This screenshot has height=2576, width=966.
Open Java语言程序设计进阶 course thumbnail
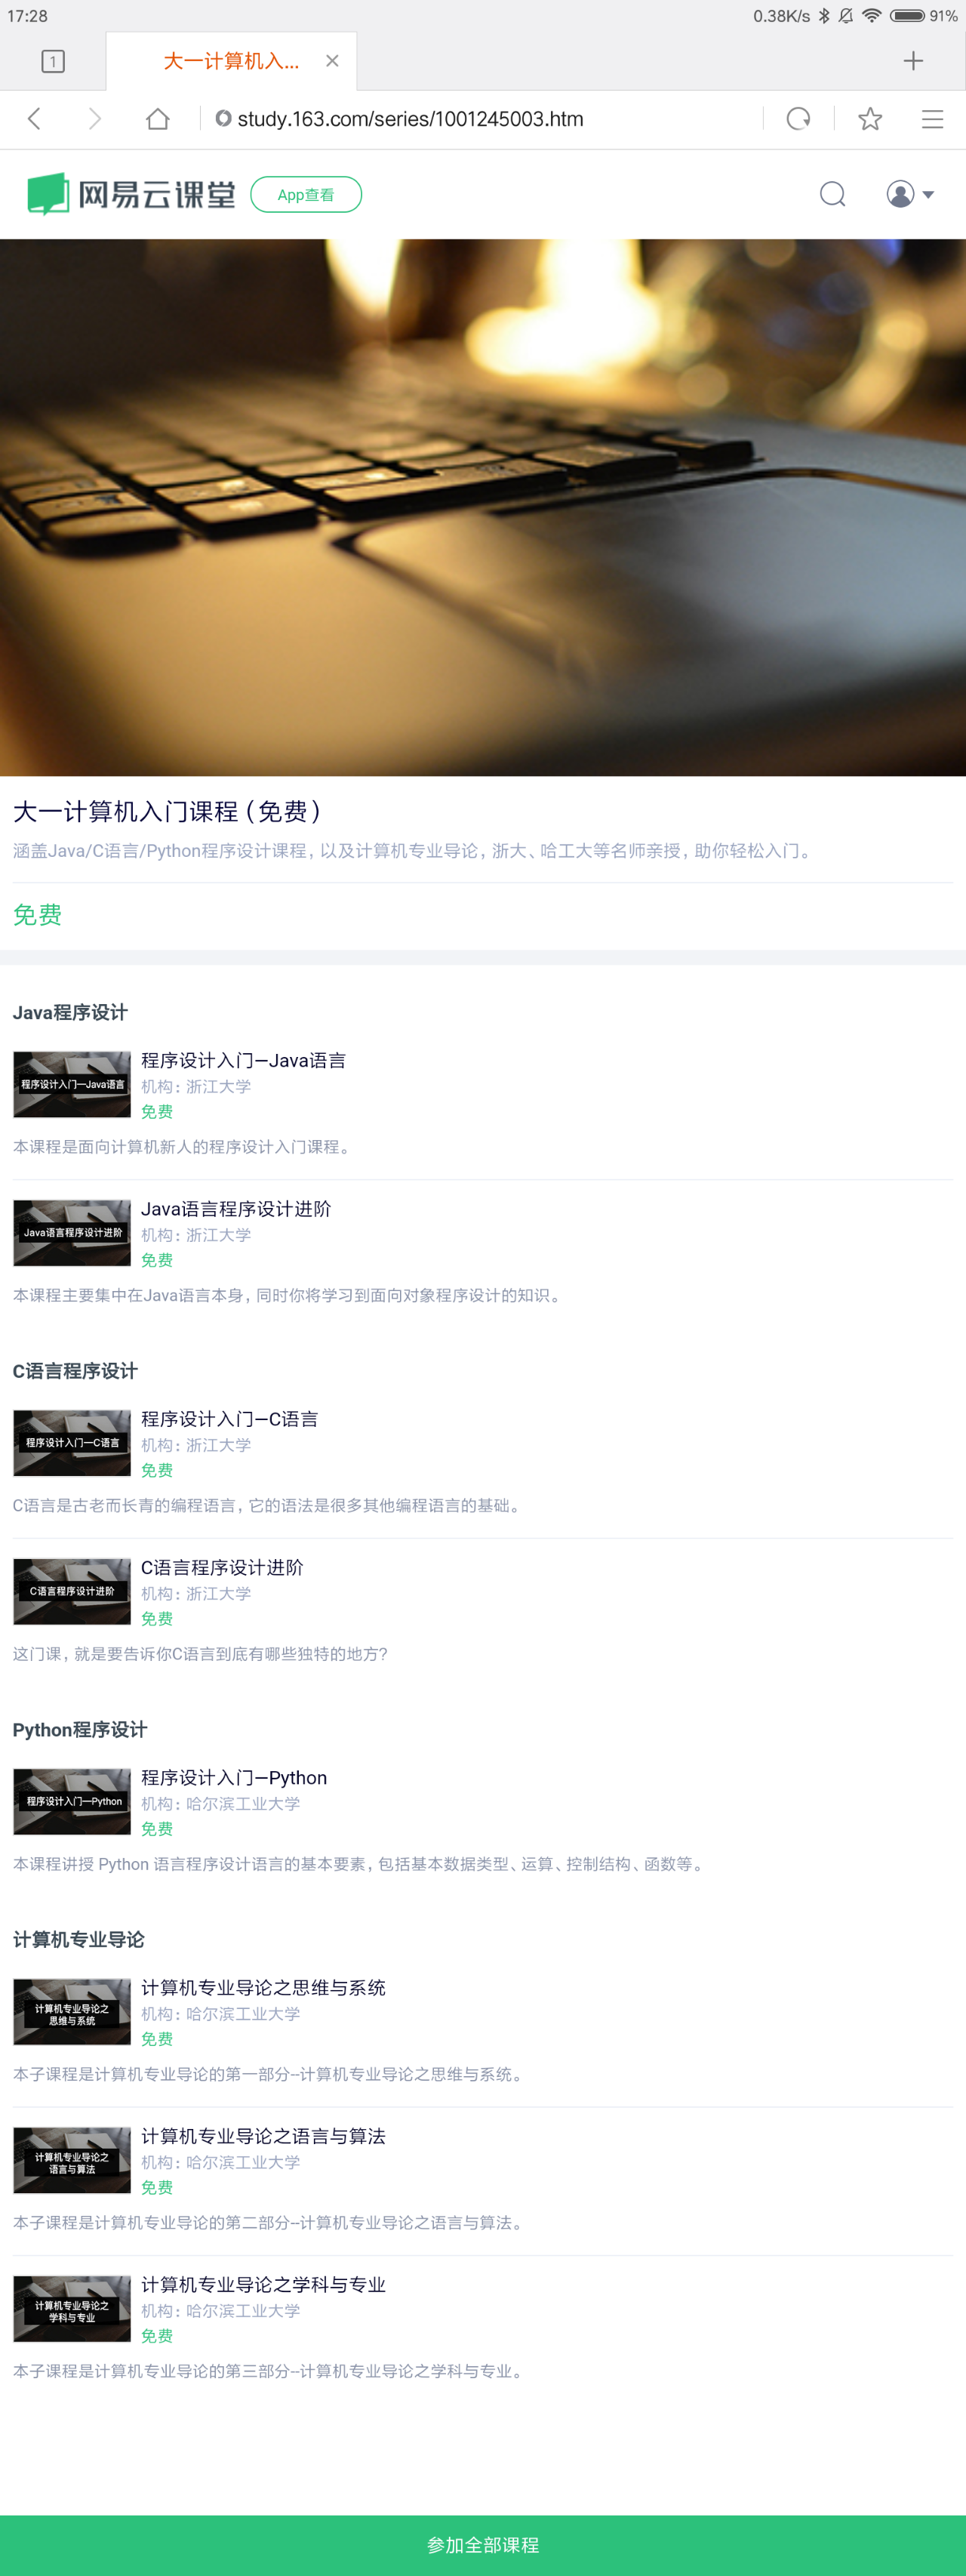[x=72, y=1233]
